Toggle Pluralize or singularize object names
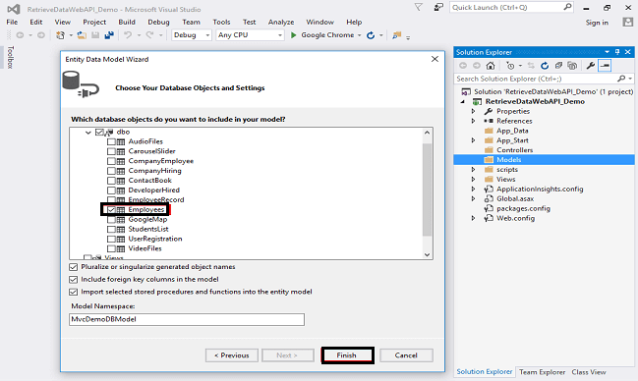638x381 pixels. pos(74,267)
